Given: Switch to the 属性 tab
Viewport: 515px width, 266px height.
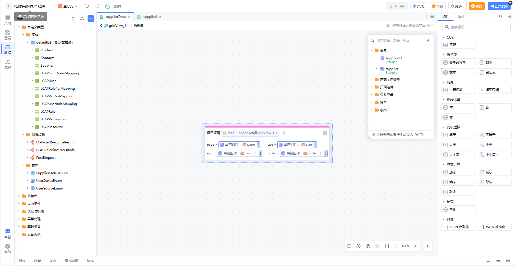Looking at the screenshot, I should tap(461, 17).
